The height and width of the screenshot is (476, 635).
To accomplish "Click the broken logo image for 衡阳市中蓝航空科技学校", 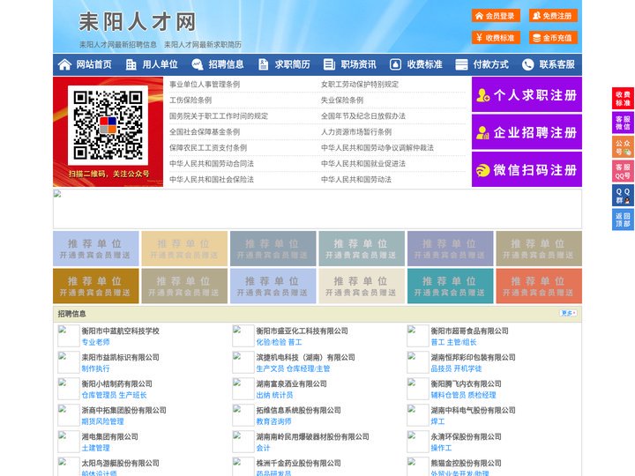I will click(x=69, y=336).
